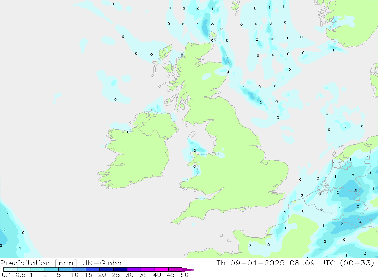Image resolution: width=378 pixels, height=277 pixels.
Task: Select the 40–45 mm magenta swatch
Action: coord(161,269)
